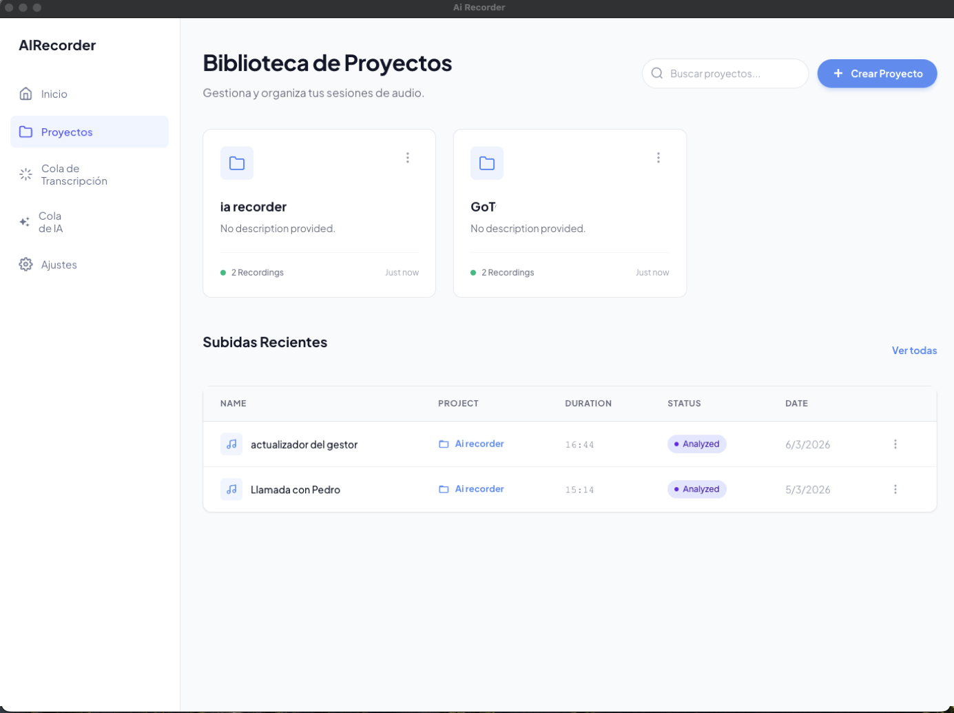Click the folder icon on GoT card
Image resolution: width=954 pixels, height=713 pixels.
point(487,163)
